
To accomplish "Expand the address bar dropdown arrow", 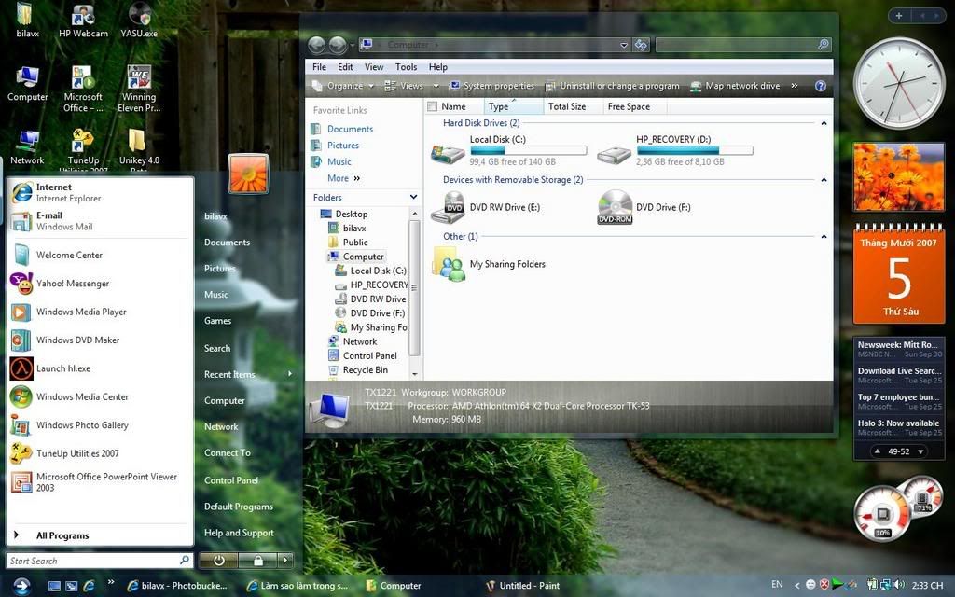I will click(624, 45).
